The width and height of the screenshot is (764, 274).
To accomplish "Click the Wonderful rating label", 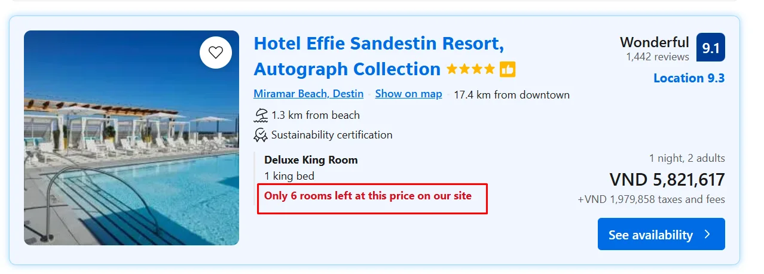I will pyautogui.click(x=654, y=42).
